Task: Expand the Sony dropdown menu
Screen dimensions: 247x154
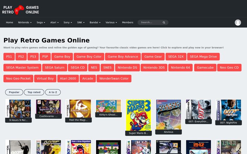Action: (68, 23)
